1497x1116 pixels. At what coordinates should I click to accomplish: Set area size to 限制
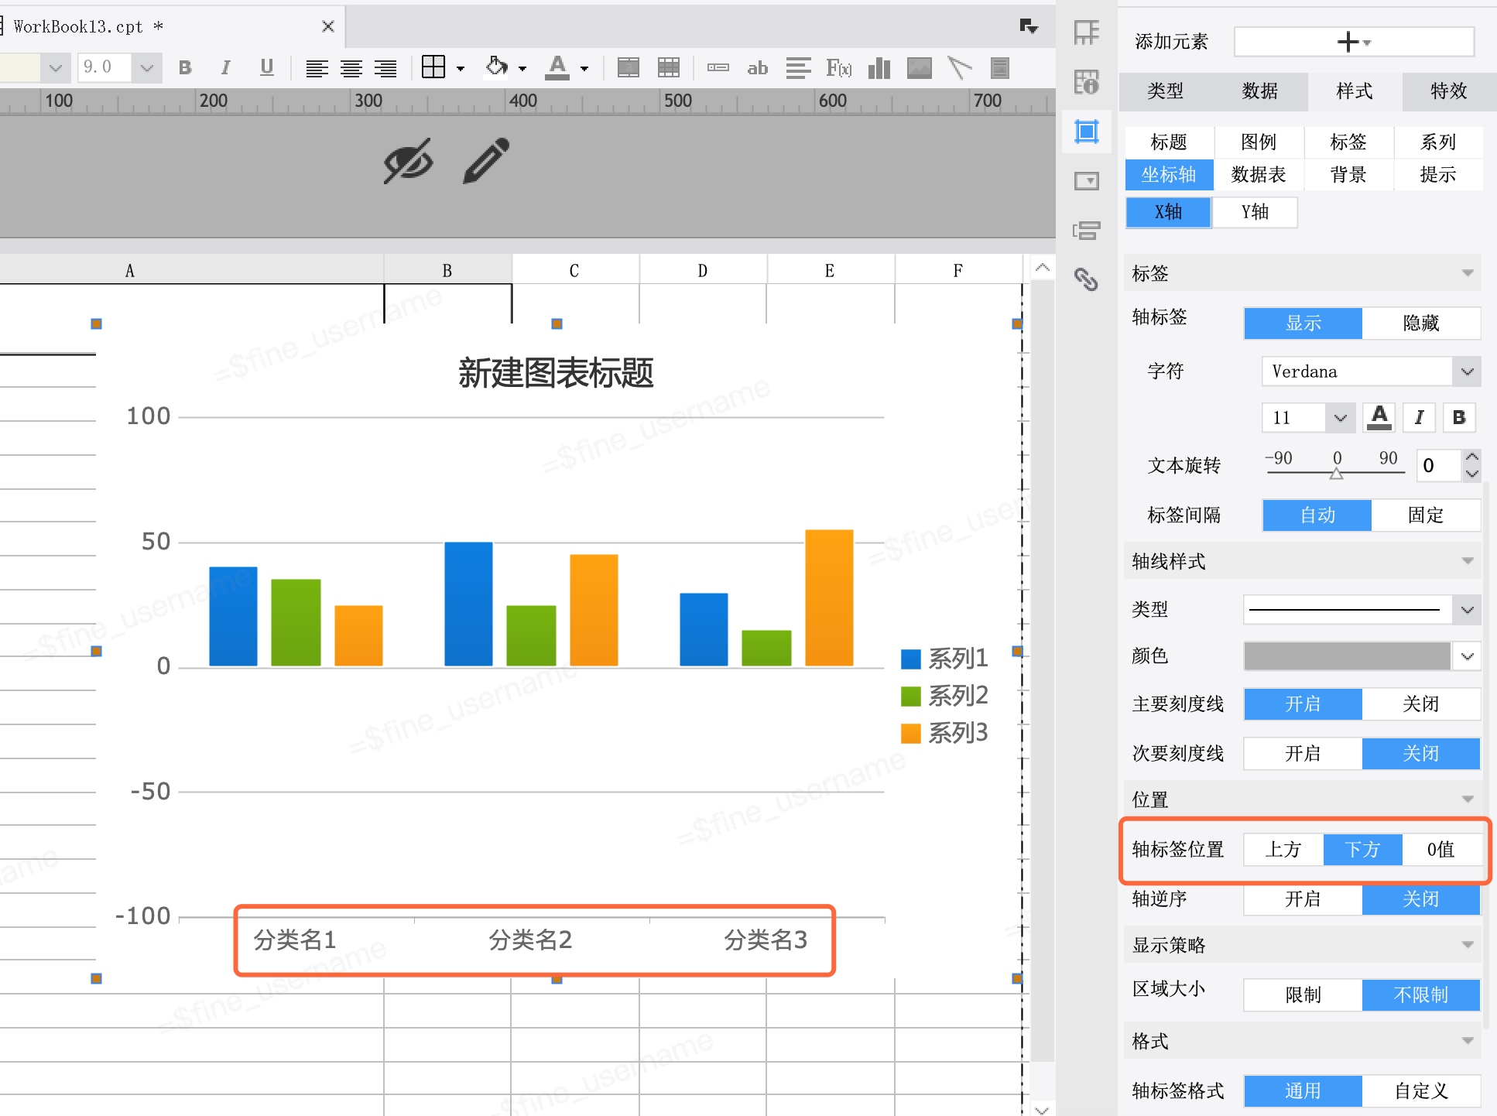1303,994
